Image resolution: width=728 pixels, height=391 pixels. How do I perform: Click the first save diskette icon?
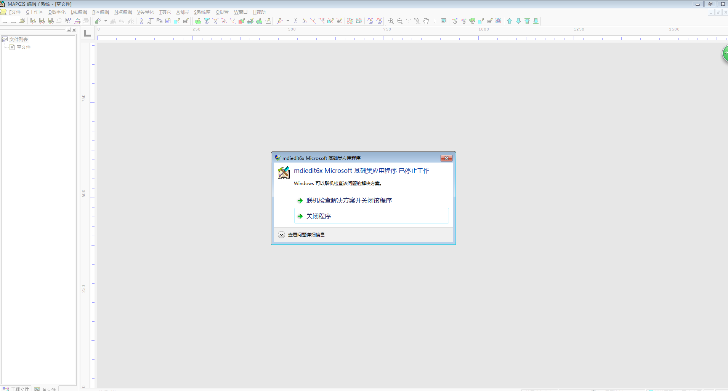pos(33,21)
